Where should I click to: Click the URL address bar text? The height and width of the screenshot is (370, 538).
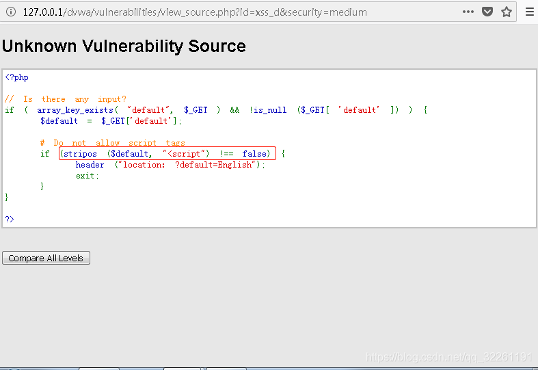click(195, 12)
